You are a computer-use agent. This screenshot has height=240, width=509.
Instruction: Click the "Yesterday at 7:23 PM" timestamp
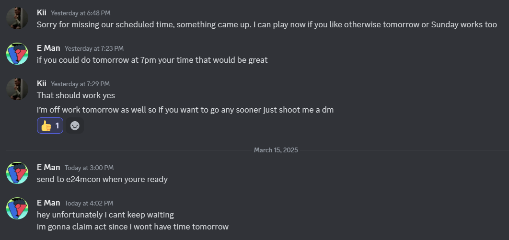pyautogui.click(x=94, y=48)
